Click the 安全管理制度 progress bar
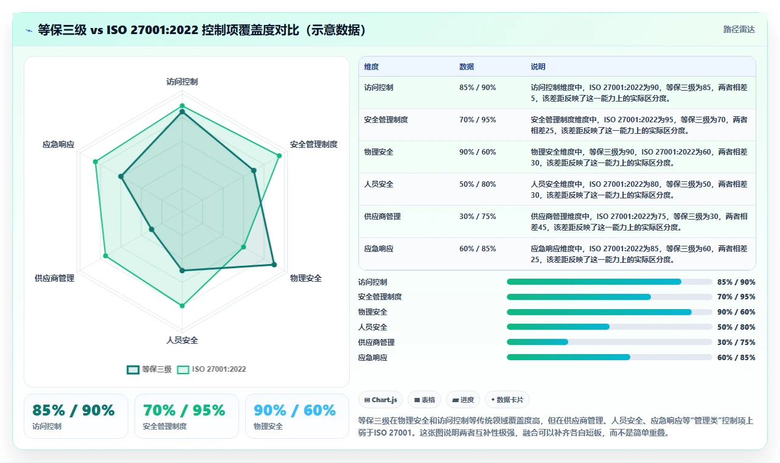 point(609,297)
